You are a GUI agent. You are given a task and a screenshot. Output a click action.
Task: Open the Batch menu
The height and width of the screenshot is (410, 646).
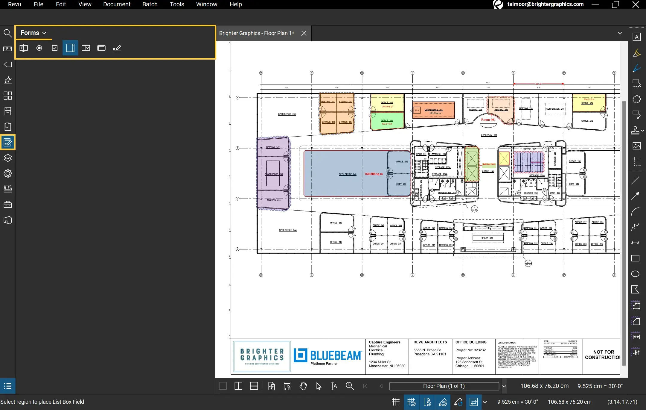coord(150,4)
